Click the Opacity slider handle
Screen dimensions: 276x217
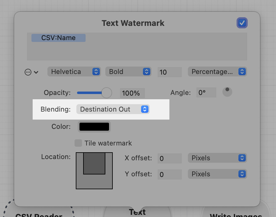pyautogui.click(x=107, y=92)
